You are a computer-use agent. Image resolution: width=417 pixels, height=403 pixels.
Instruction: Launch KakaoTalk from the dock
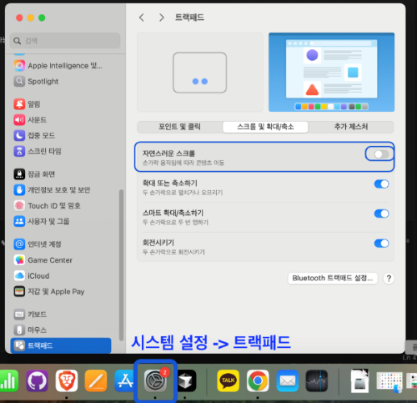229,380
